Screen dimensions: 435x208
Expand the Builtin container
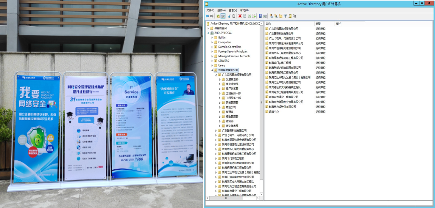pos(212,38)
